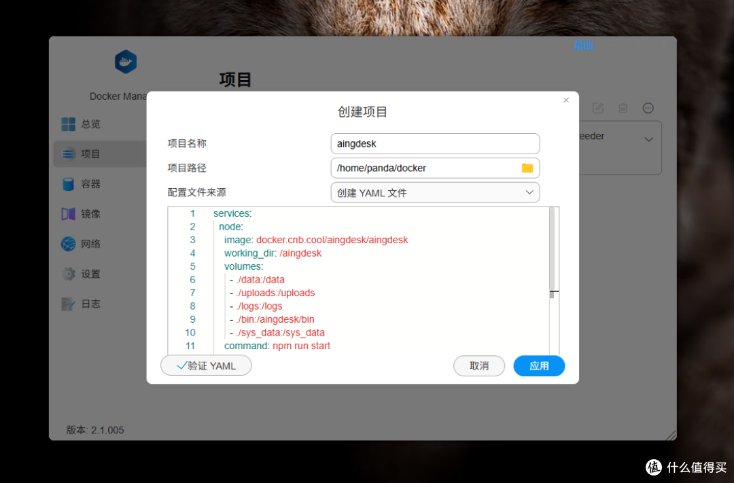The image size is (734, 483).
Task: Browse folder for project path
Action: point(527,168)
